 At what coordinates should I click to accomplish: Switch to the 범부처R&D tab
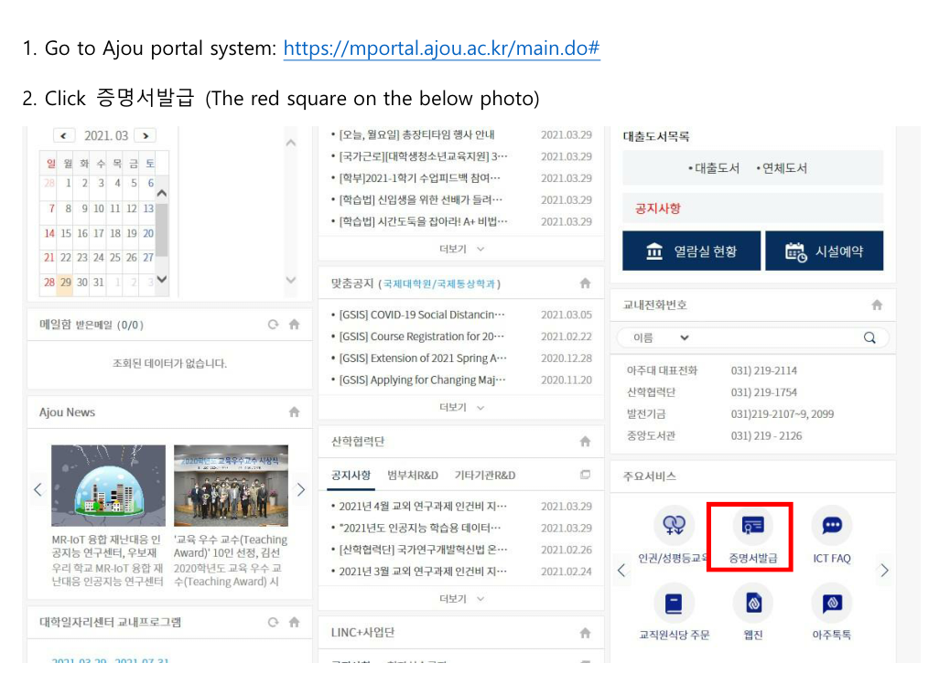412,476
